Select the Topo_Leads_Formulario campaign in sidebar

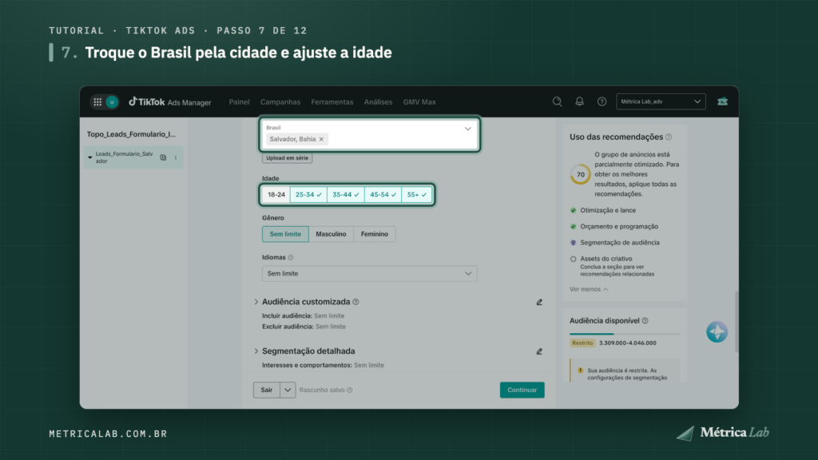132,134
